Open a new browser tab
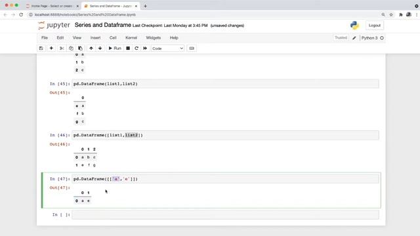This screenshot has height=236, width=420. 145,6
